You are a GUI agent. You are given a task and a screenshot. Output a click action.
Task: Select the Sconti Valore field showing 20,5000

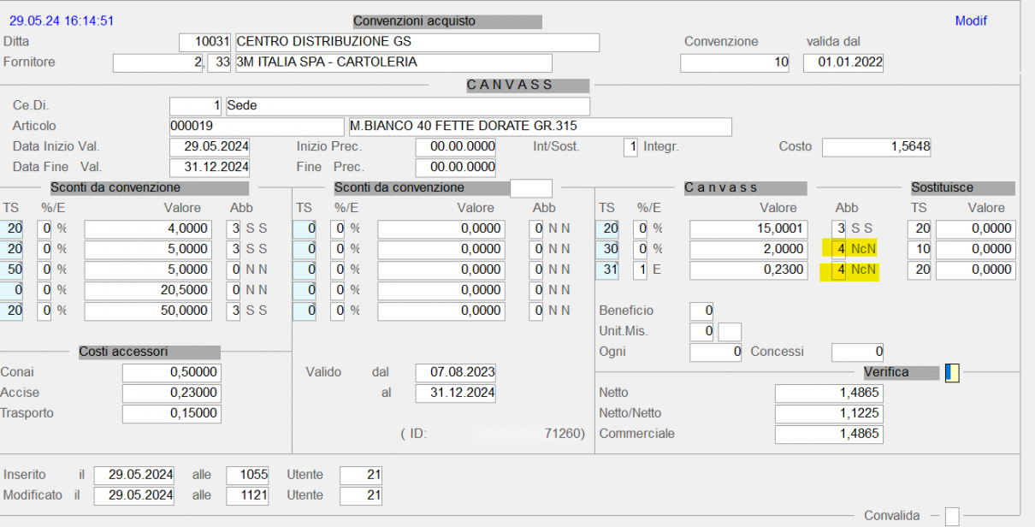(x=148, y=290)
